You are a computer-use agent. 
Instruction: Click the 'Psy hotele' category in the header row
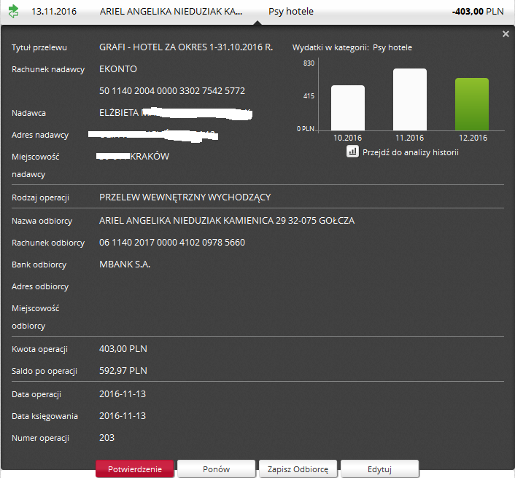pyautogui.click(x=291, y=12)
